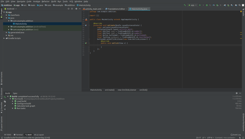
Task: Open the app run configuration dropdown
Action: (192, 5)
